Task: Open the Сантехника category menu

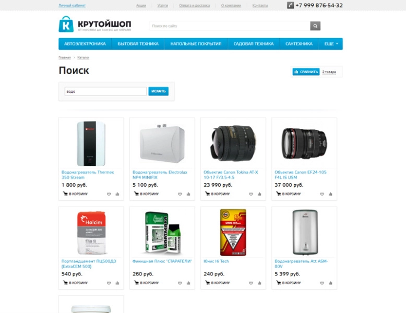Action: click(x=299, y=44)
